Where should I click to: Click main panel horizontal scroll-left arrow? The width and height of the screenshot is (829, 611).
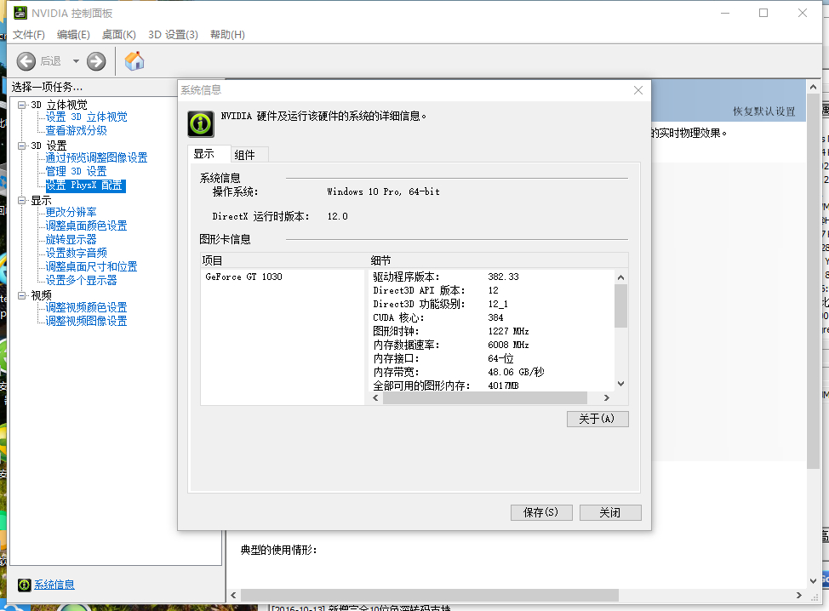tap(234, 595)
